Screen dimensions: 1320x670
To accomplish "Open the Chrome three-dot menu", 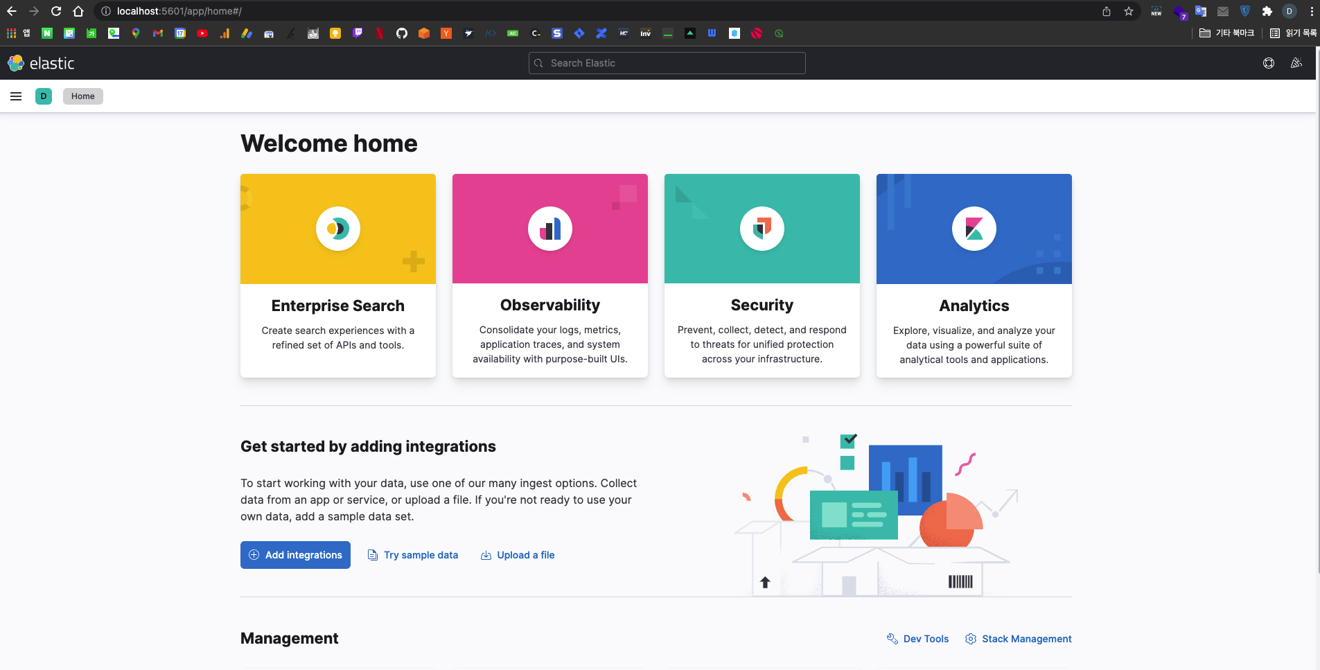I will pos(1312,11).
